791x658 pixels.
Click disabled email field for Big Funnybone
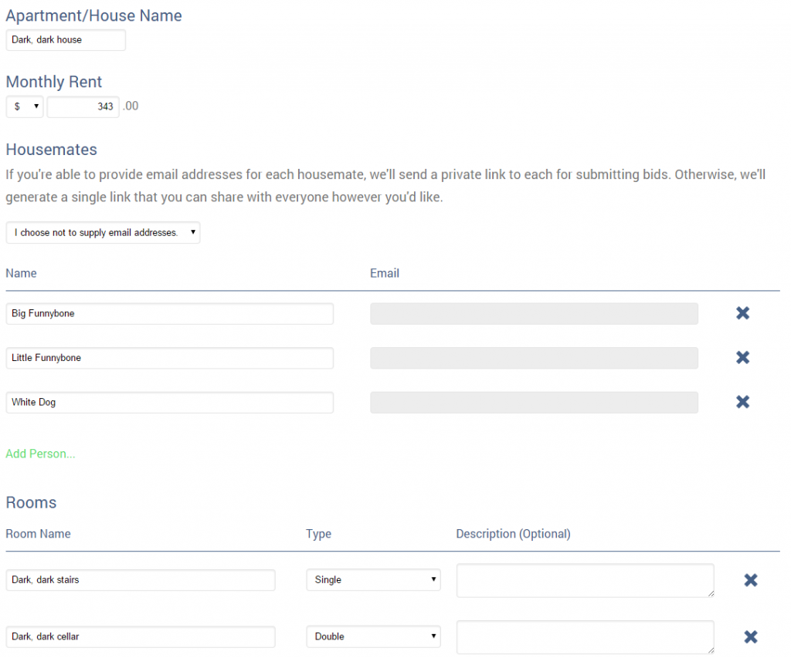(x=534, y=314)
